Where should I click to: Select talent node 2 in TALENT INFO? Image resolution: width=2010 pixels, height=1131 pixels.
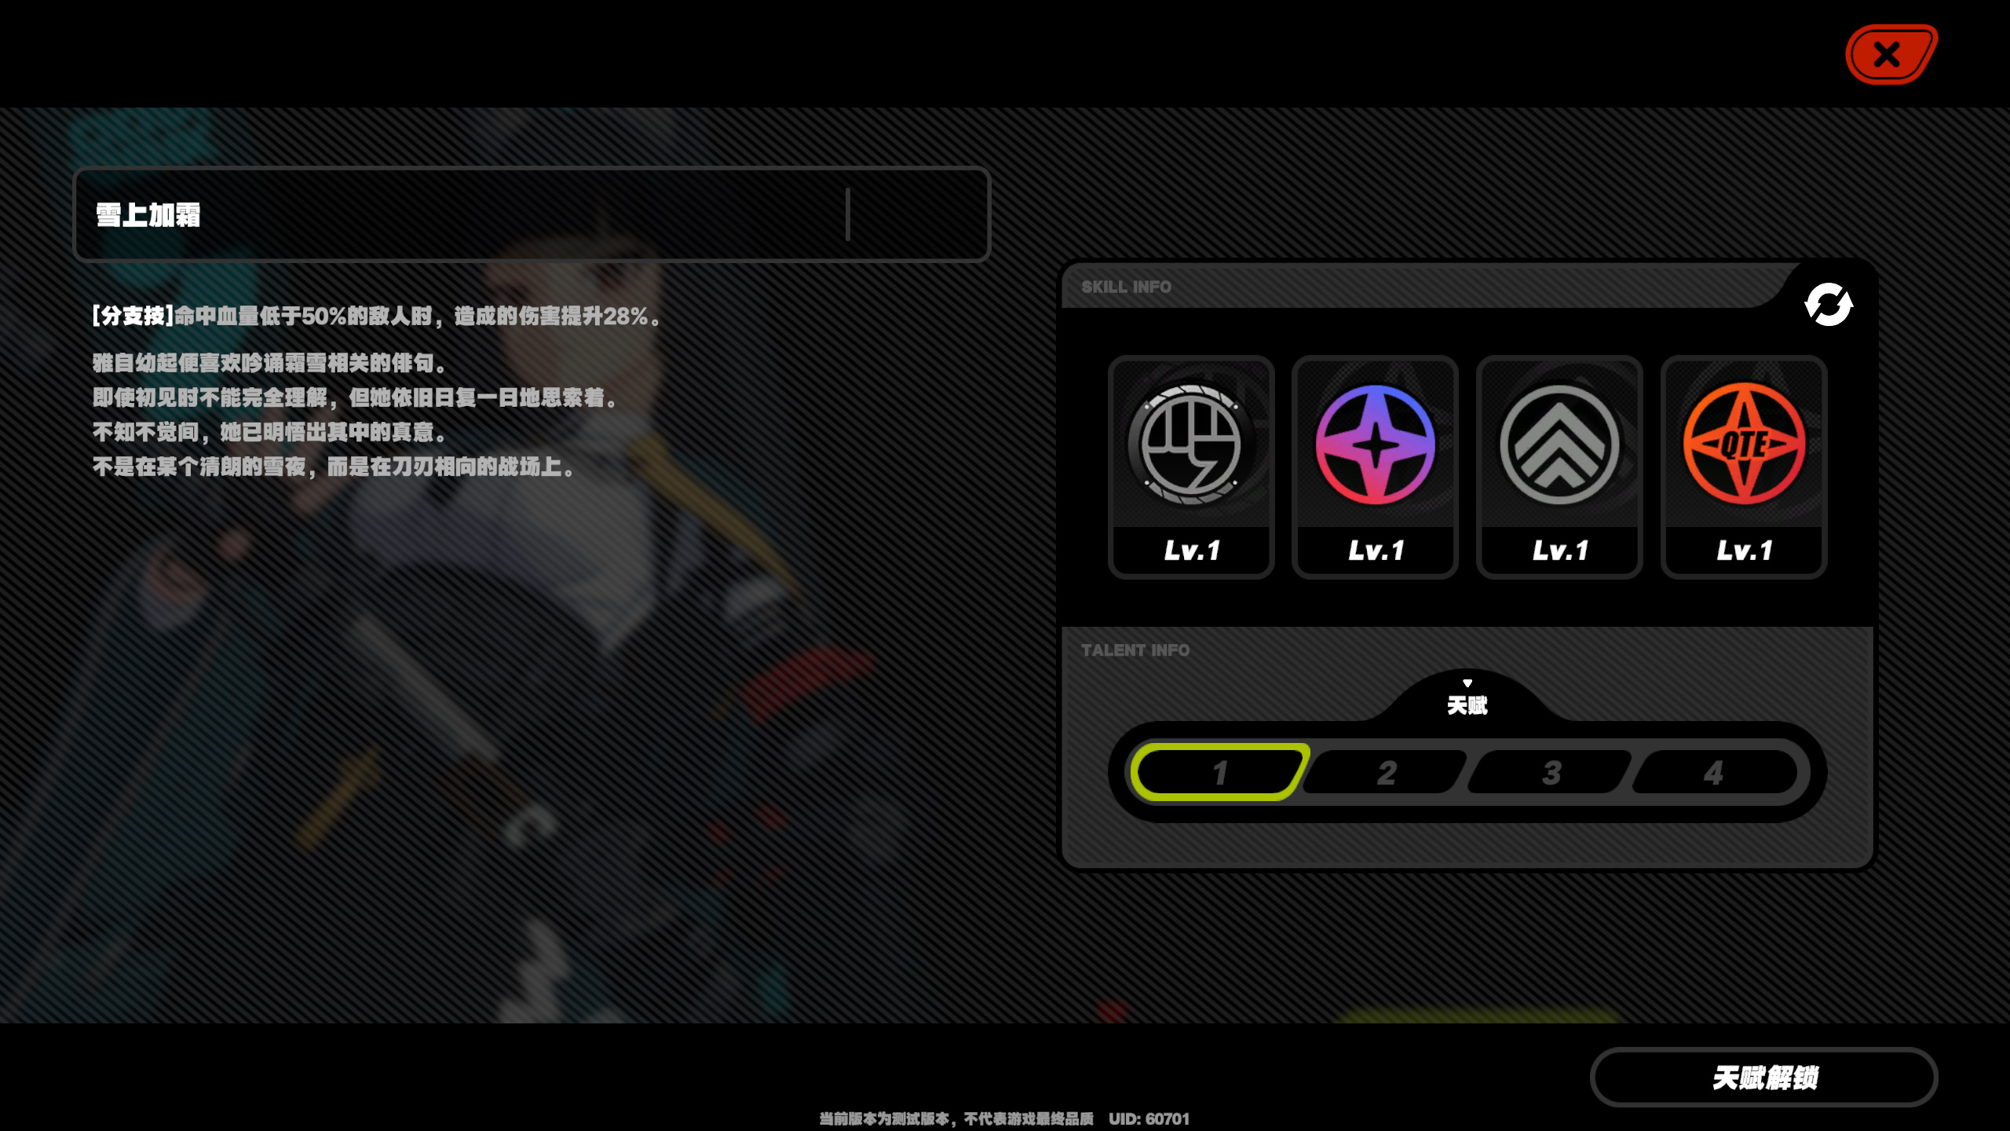(1386, 772)
